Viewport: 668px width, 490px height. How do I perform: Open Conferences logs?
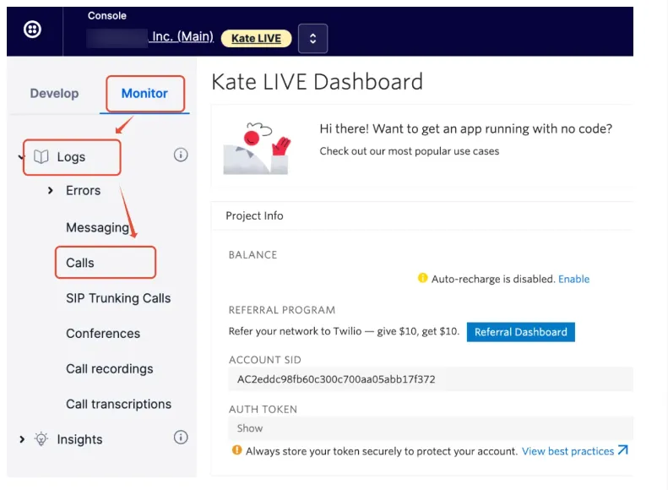point(103,334)
